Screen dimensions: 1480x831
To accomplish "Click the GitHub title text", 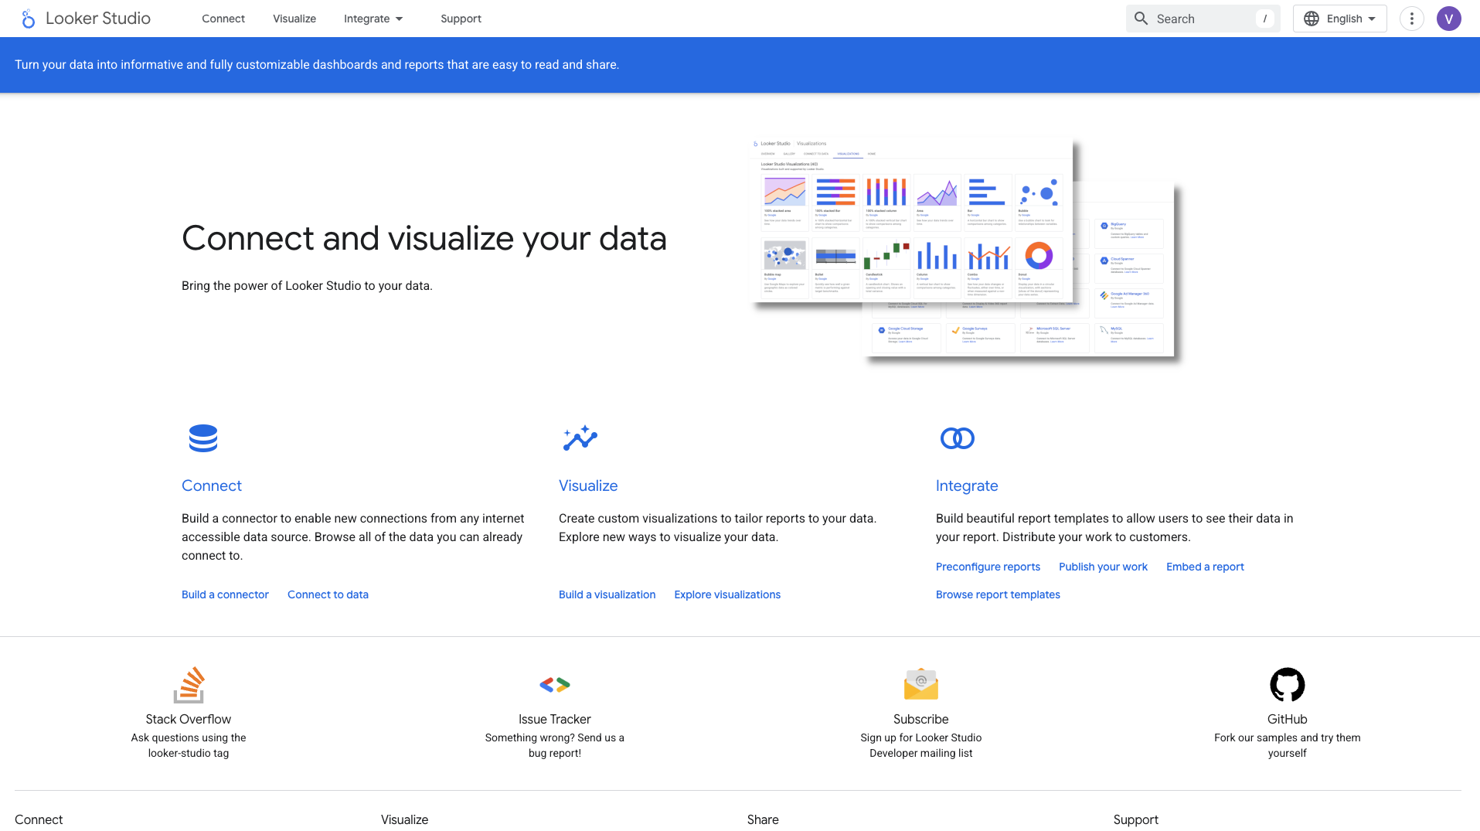I will pyautogui.click(x=1288, y=719).
